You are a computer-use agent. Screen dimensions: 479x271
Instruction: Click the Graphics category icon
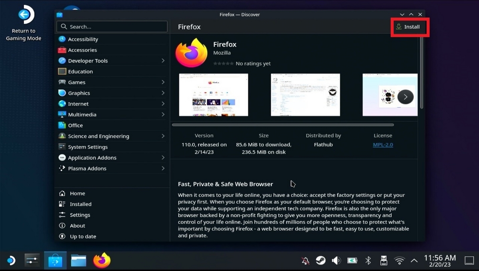[62, 93]
